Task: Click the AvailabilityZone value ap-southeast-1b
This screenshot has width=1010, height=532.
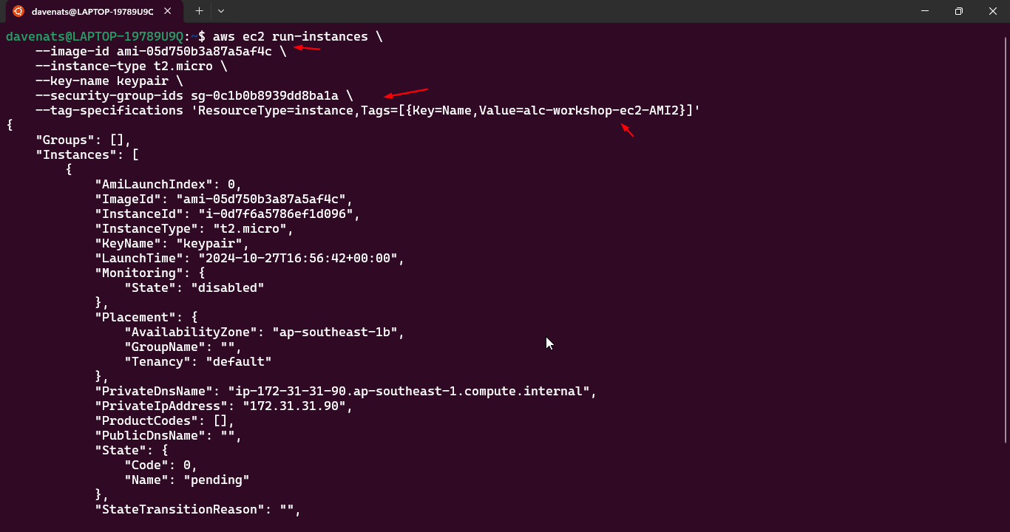Action: 338,332
